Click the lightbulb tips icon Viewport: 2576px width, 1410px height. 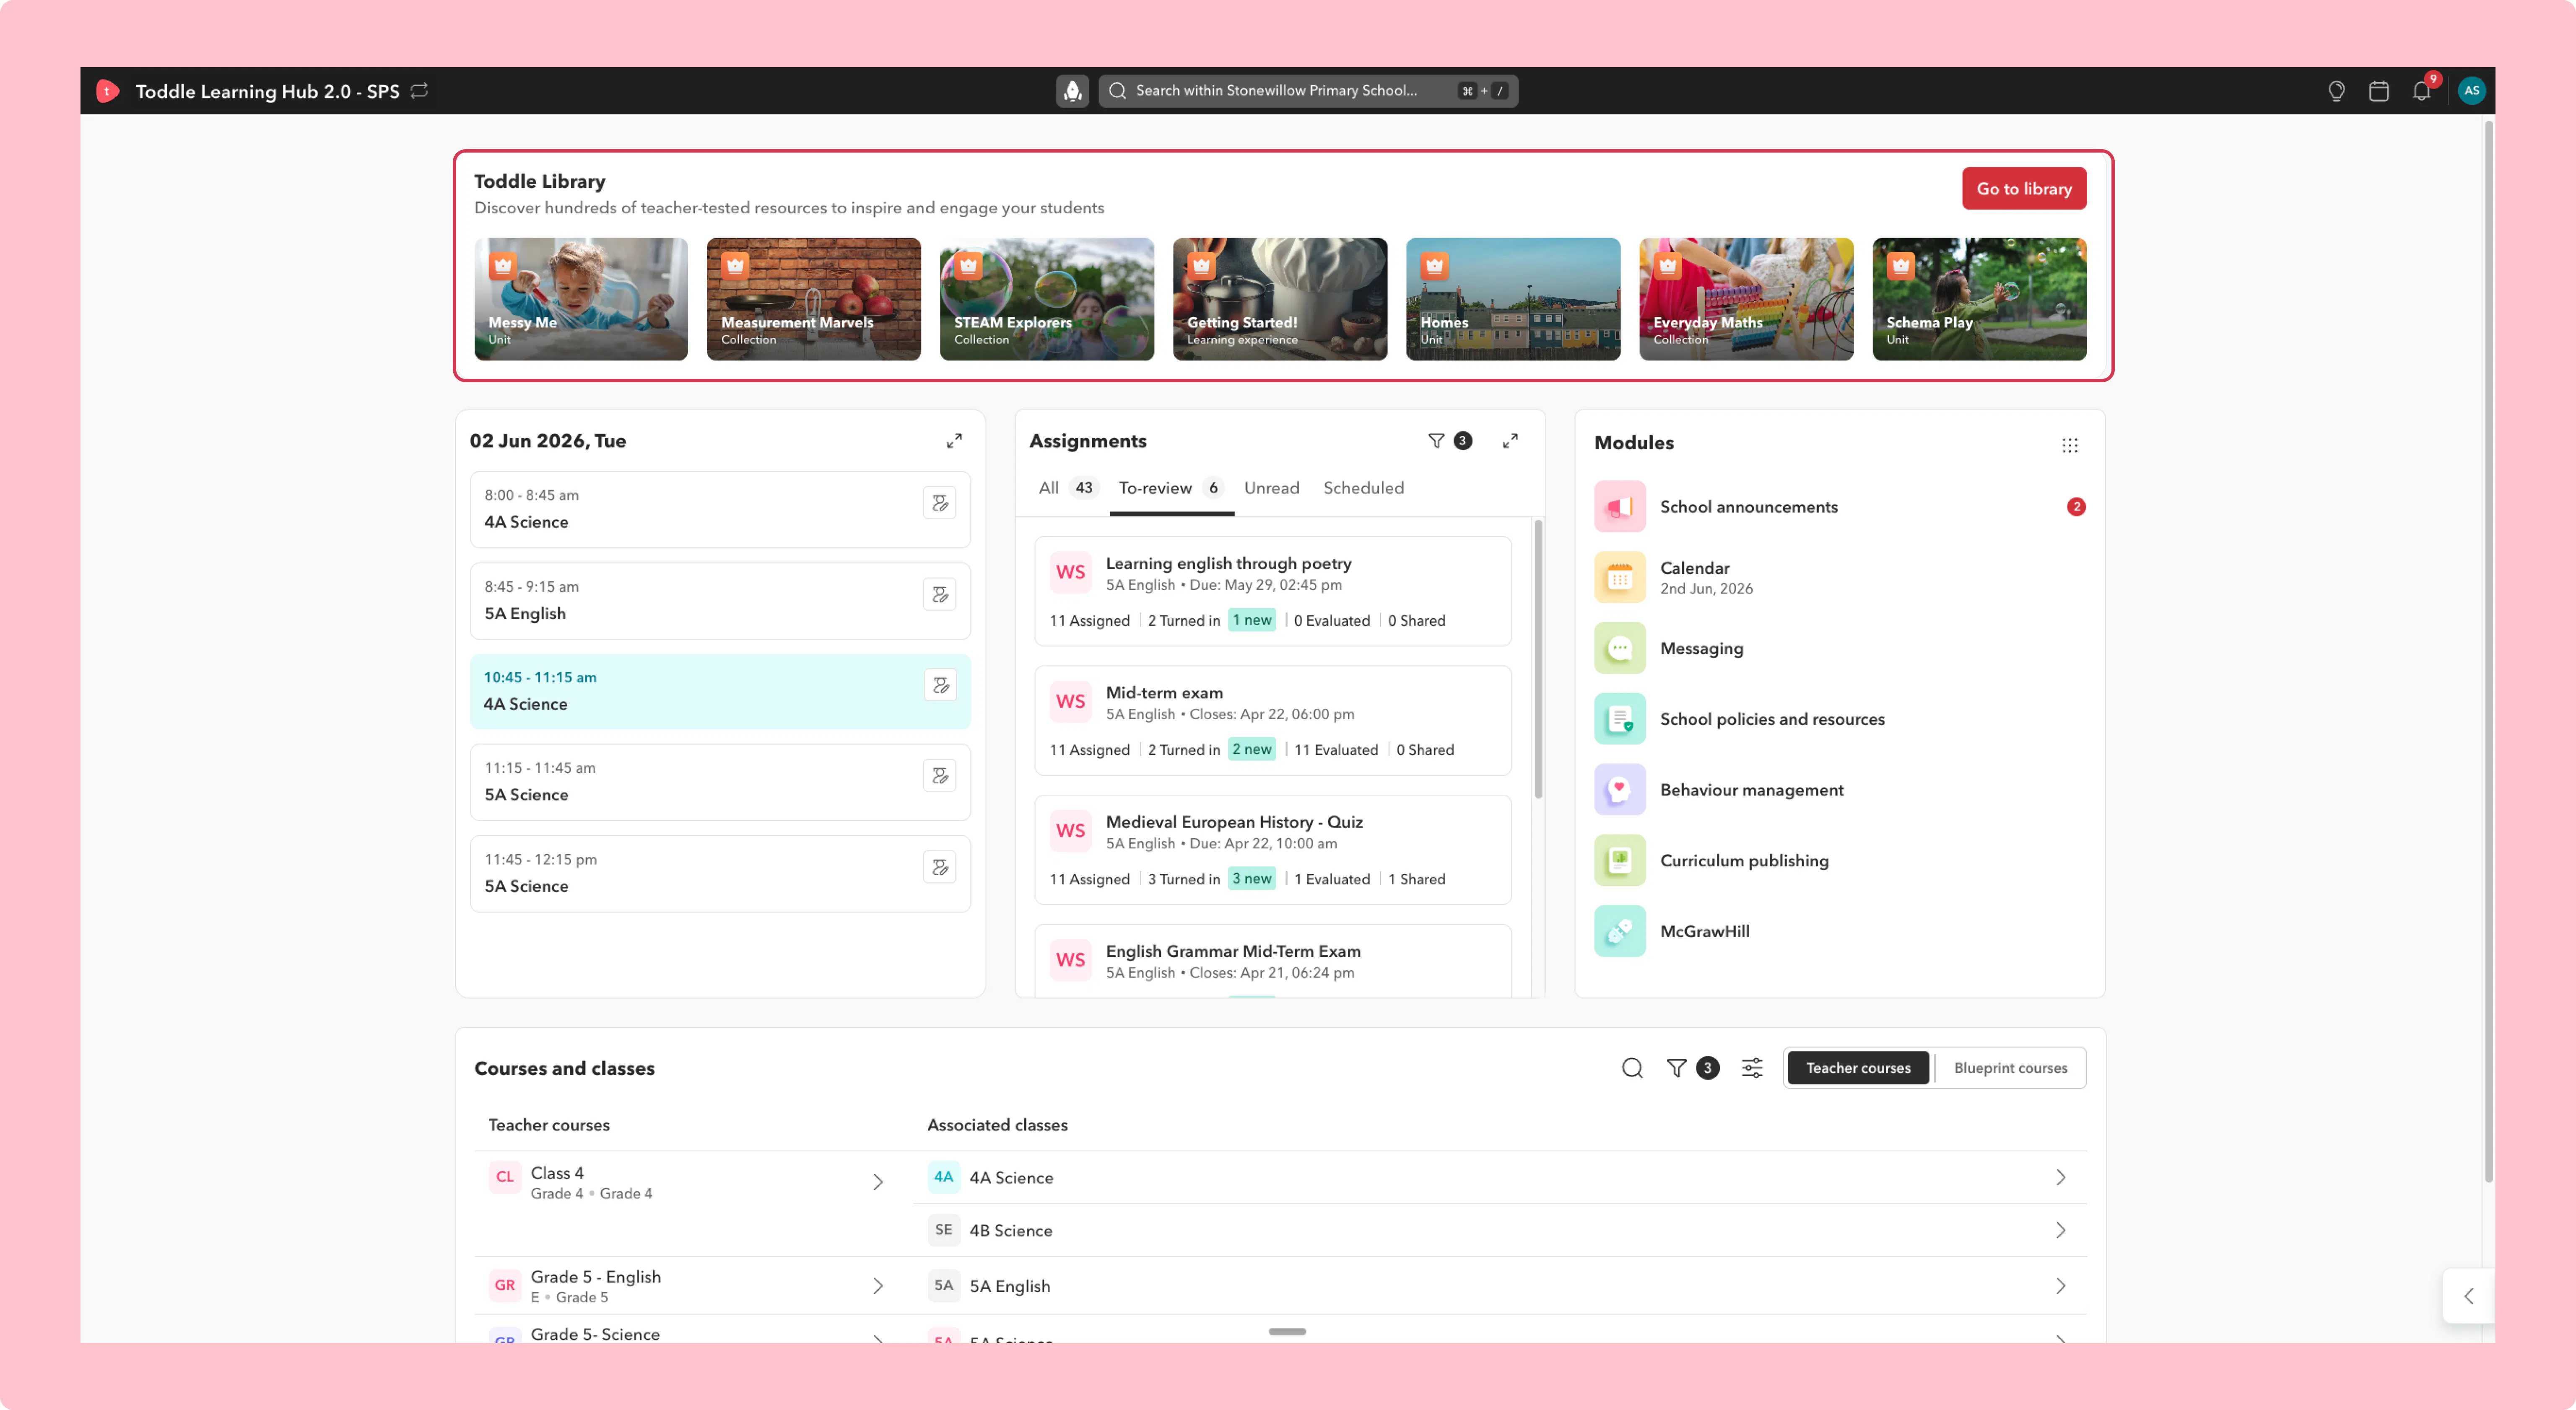[x=2336, y=91]
